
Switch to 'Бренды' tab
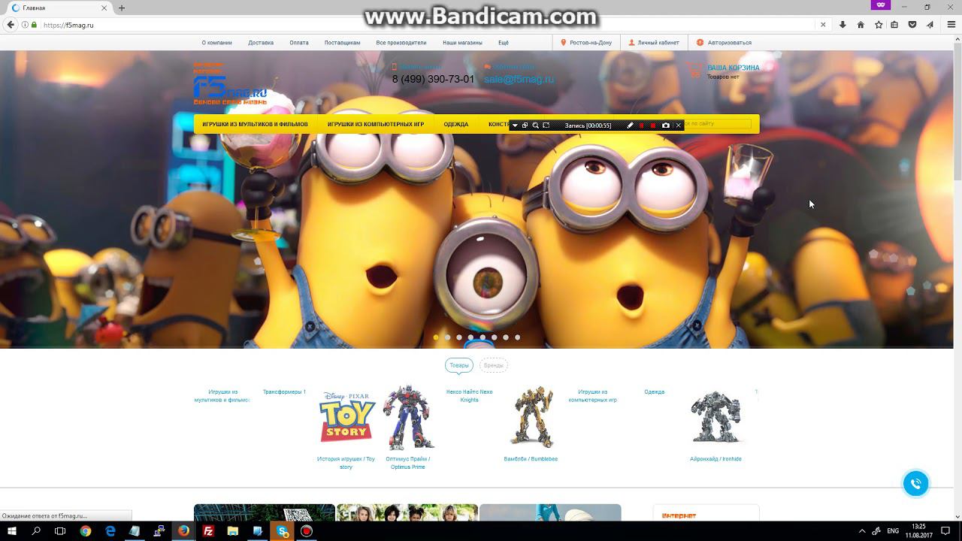point(494,365)
